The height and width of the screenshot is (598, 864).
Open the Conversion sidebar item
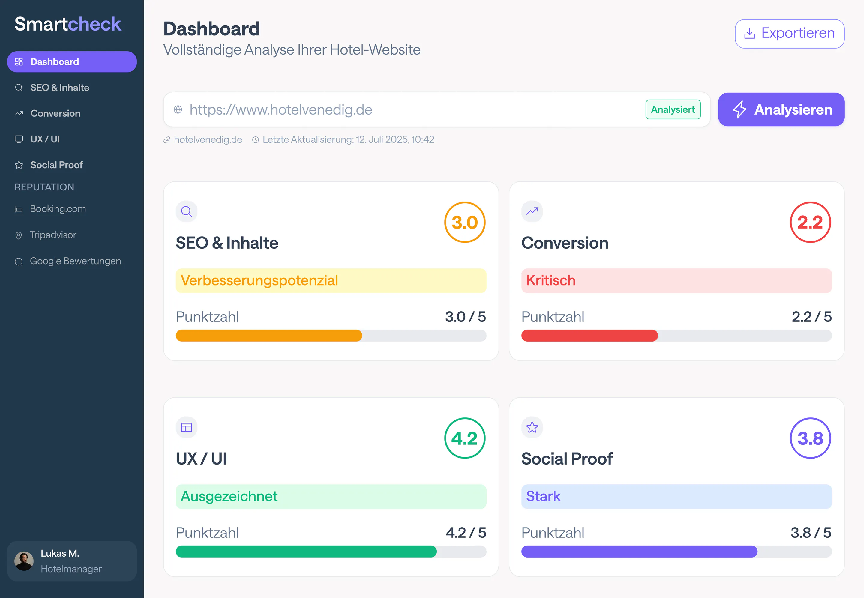(72, 114)
